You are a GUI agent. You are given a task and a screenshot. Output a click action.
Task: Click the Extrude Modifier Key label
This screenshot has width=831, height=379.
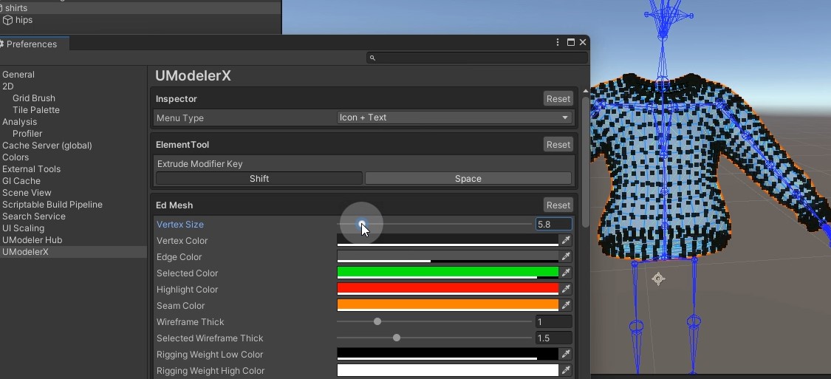(199, 164)
